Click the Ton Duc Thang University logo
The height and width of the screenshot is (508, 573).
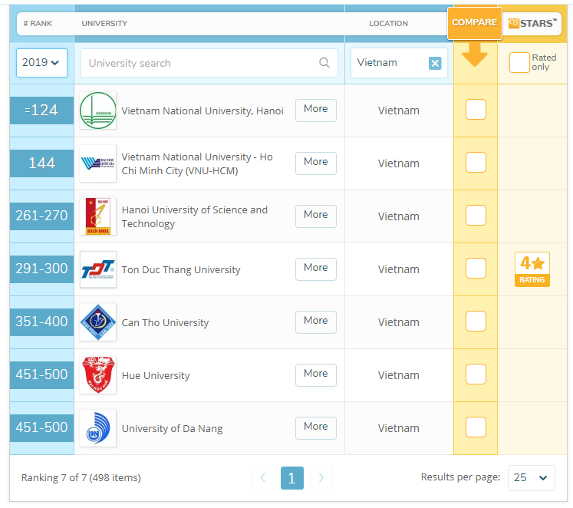[98, 269]
